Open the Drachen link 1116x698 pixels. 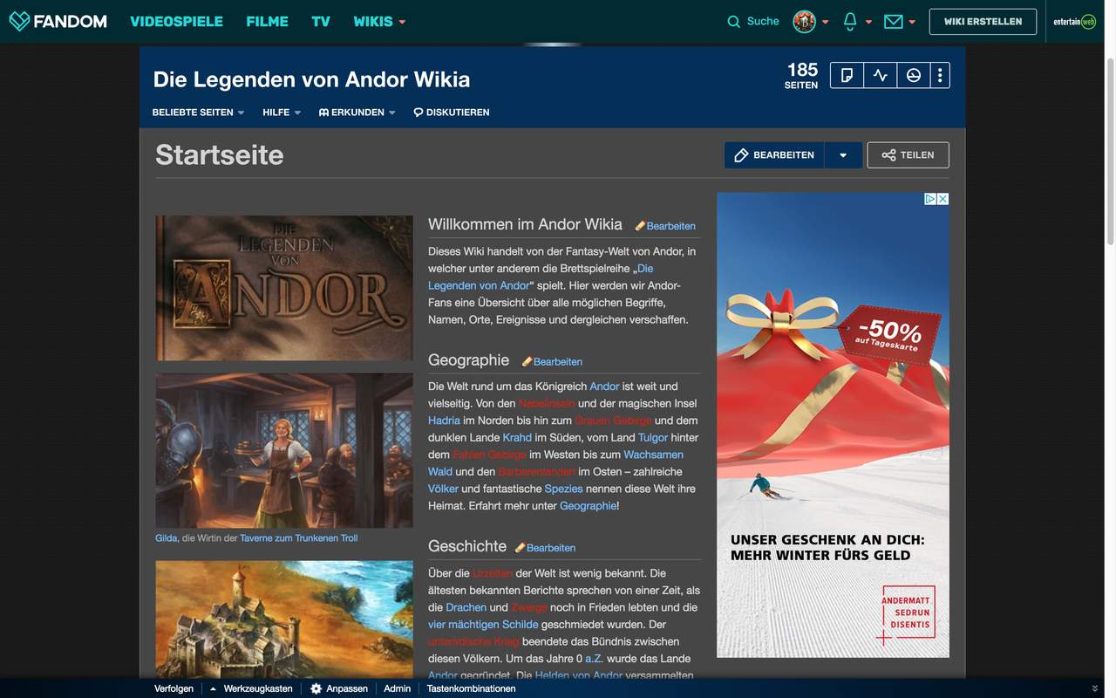[466, 607]
